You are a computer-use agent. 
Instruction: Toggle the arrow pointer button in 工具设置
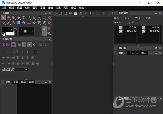tap(30, 45)
